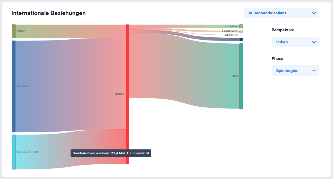
Task: Click the teal USA node bar
Action: tap(241, 76)
